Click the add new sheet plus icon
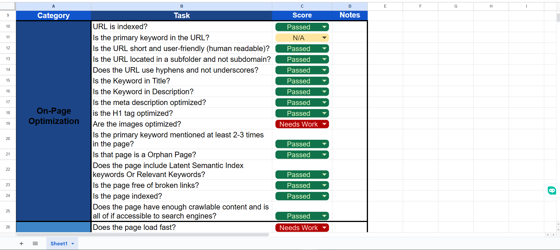The image size is (560, 250). coord(21,244)
